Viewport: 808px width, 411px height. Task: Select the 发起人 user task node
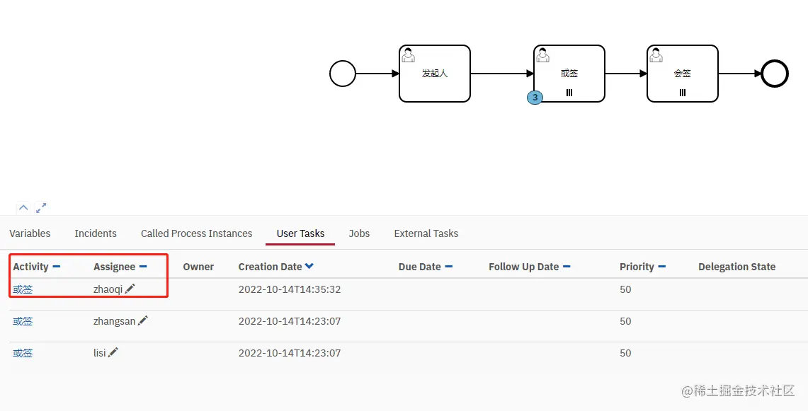point(434,74)
